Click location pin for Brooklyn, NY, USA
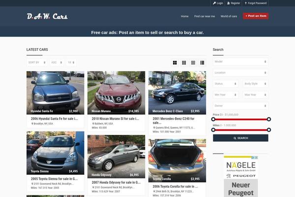The width and height of the screenshot is (295, 197). point(32,124)
